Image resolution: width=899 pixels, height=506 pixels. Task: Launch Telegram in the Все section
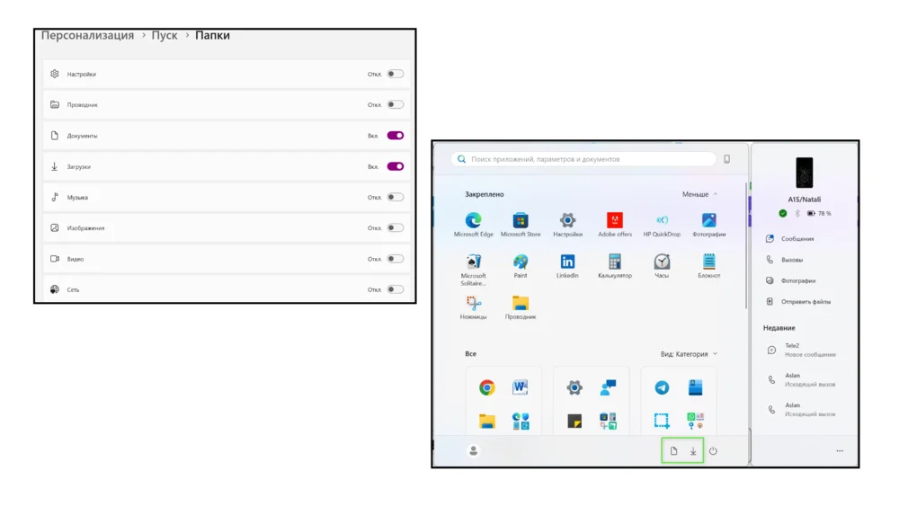tap(662, 387)
